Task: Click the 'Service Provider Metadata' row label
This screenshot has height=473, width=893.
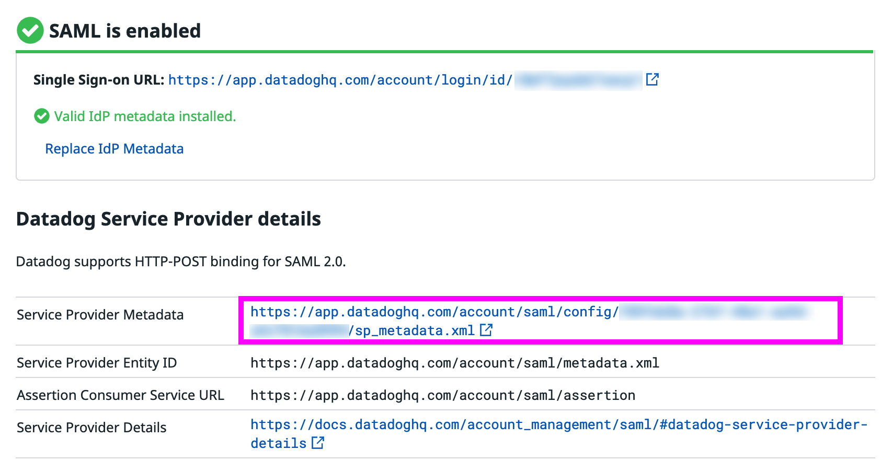Action: [100, 315]
